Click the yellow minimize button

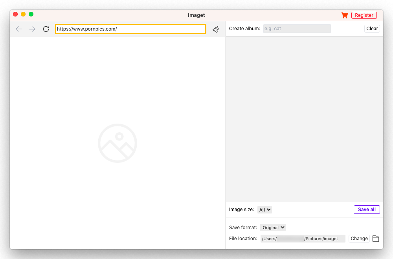[x=23, y=13]
